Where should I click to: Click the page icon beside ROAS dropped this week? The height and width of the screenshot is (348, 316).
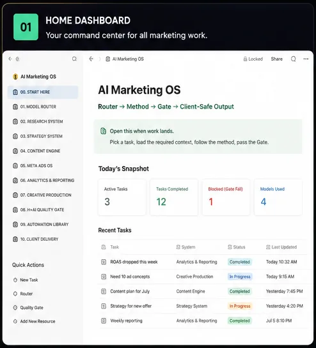104,262
